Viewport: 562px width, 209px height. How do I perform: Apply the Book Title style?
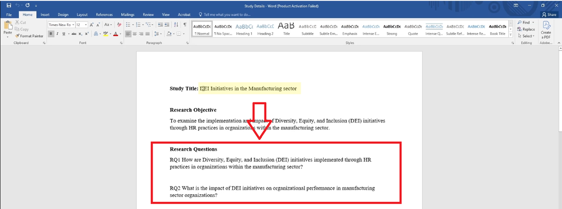click(x=497, y=29)
